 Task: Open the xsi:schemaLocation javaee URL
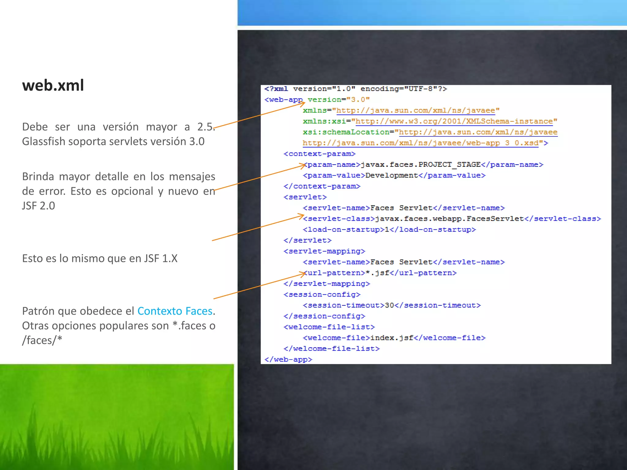478,132
